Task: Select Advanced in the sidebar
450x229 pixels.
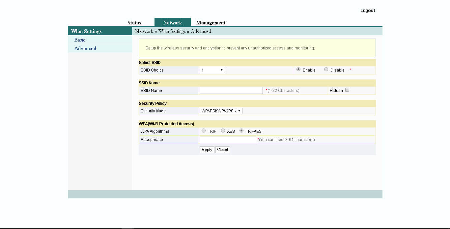Action: tap(85, 48)
